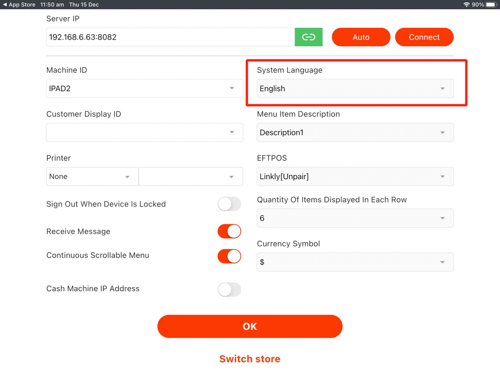Click the Switch store link
The image size is (500, 375).
tap(250, 359)
